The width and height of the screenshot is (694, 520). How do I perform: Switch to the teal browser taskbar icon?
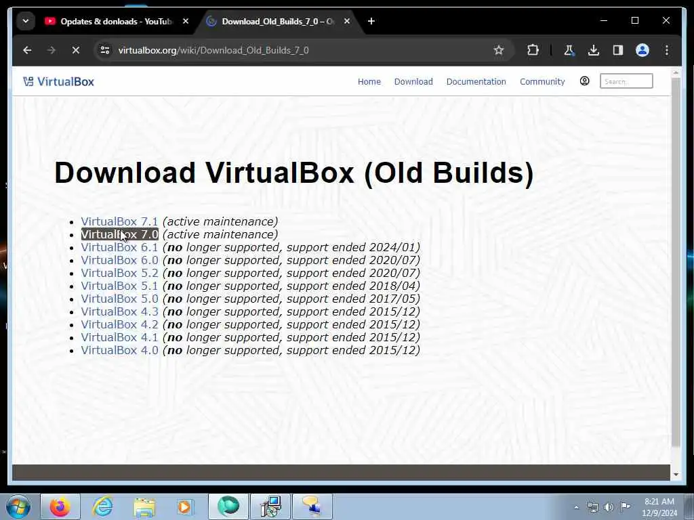(x=228, y=506)
